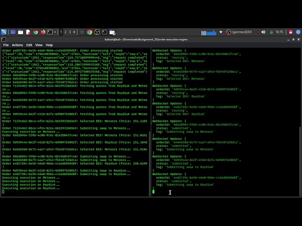Click 'Price: 151.9204' text in left pane
Screen dimensions: 302x226
pos(134,149)
